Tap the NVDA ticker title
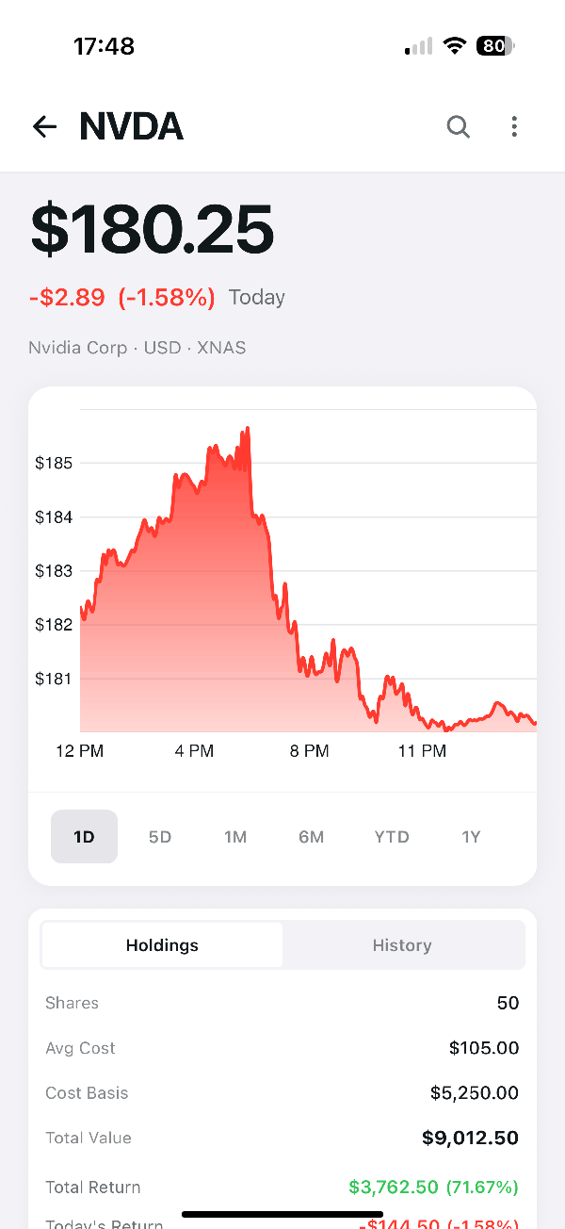 (131, 126)
